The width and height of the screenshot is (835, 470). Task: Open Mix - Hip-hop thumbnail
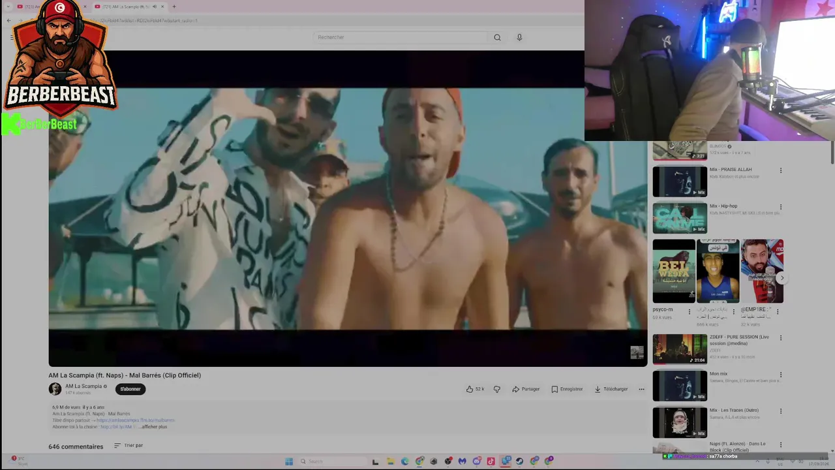tap(680, 218)
